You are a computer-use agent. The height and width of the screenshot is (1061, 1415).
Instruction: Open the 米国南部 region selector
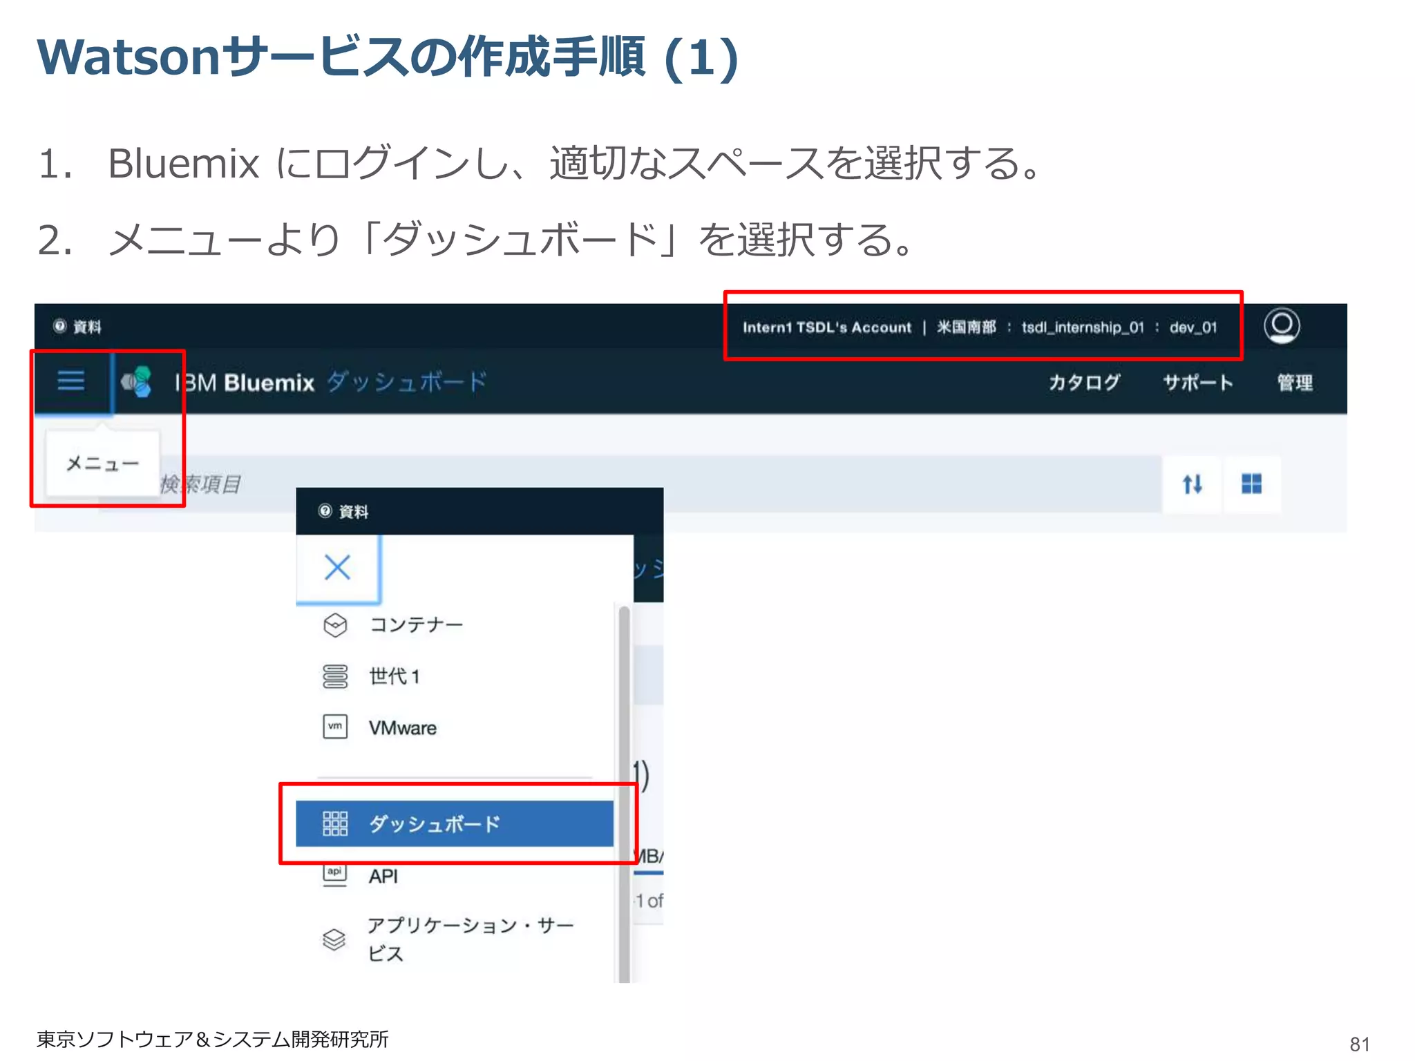click(x=966, y=327)
